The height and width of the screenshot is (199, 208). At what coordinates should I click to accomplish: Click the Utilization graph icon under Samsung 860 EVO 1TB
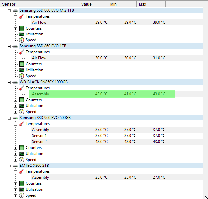pos(22,70)
